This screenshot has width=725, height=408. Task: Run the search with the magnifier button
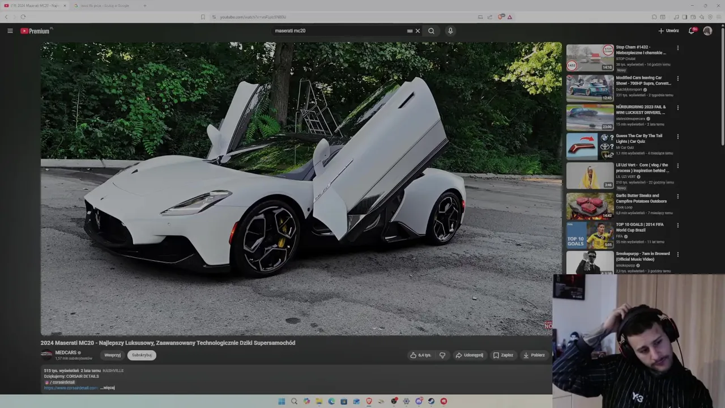coord(432,31)
